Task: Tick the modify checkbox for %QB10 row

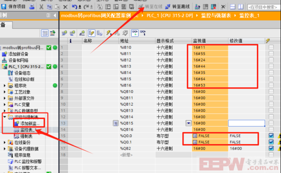Action: click(271, 91)
